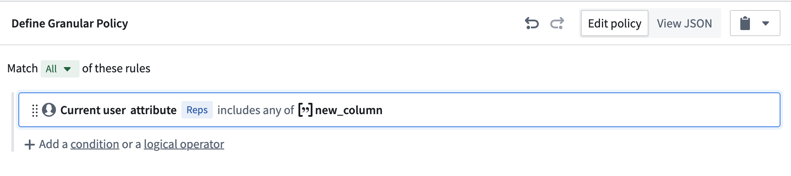
Task: Click the 'condition' link
Action: pyautogui.click(x=95, y=144)
